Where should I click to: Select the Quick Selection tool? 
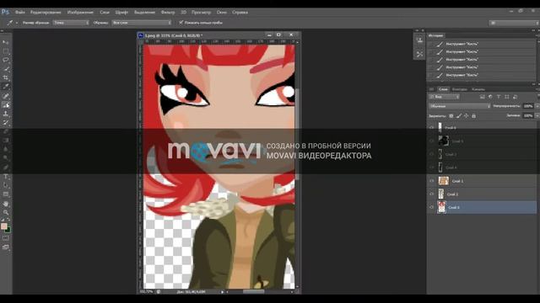[6, 69]
